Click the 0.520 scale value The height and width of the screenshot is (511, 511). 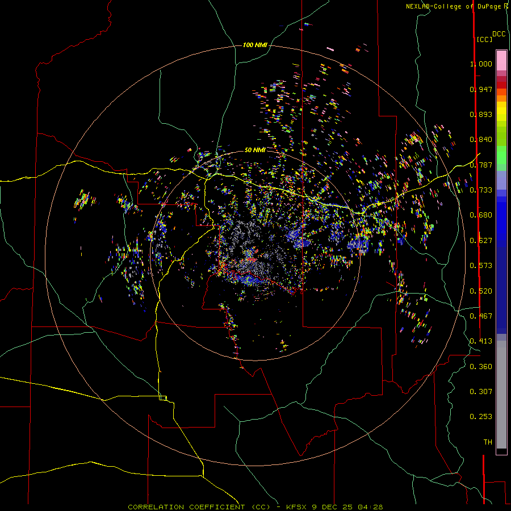(x=481, y=291)
